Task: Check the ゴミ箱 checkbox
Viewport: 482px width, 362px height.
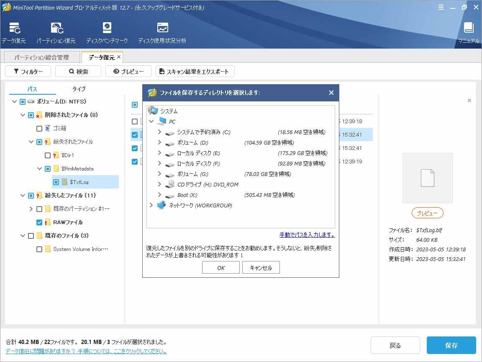Action: pos(39,128)
